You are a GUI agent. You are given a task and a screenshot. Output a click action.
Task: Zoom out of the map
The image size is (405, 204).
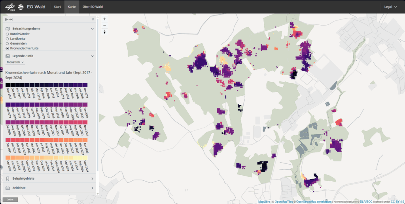[x=104, y=25]
